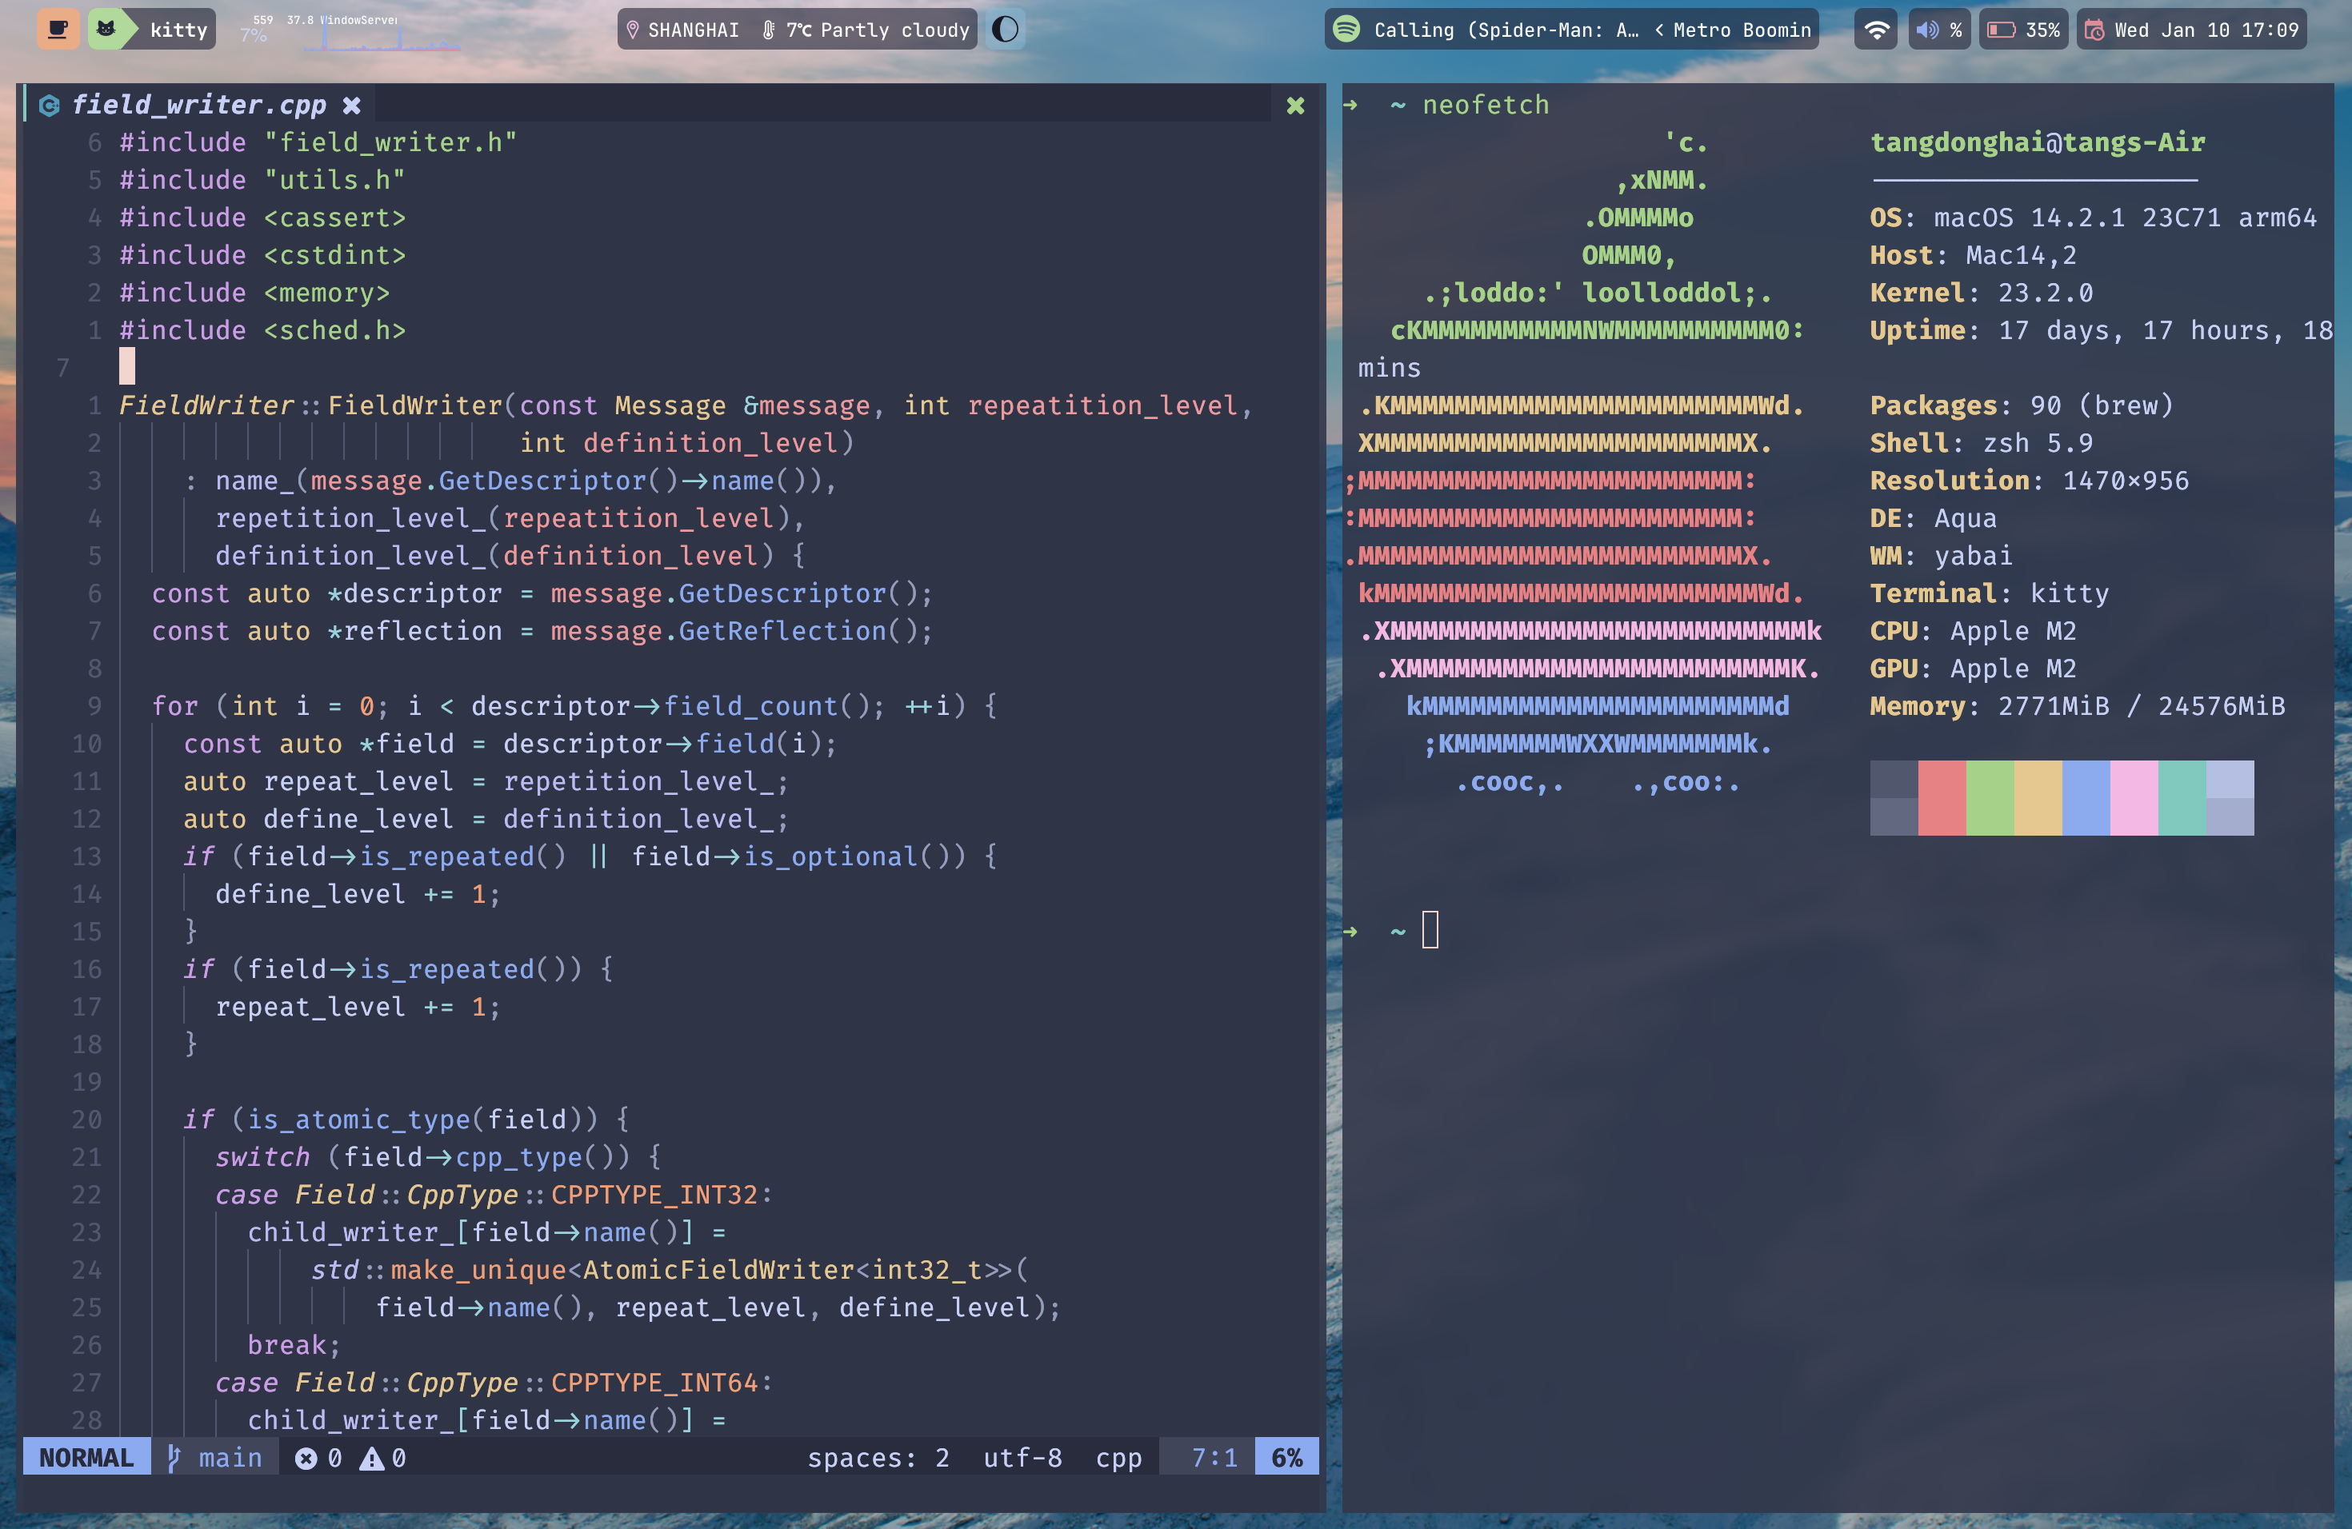Click the '#include "utils.h"' line
2352x1529 pixels.
(262, 180)
